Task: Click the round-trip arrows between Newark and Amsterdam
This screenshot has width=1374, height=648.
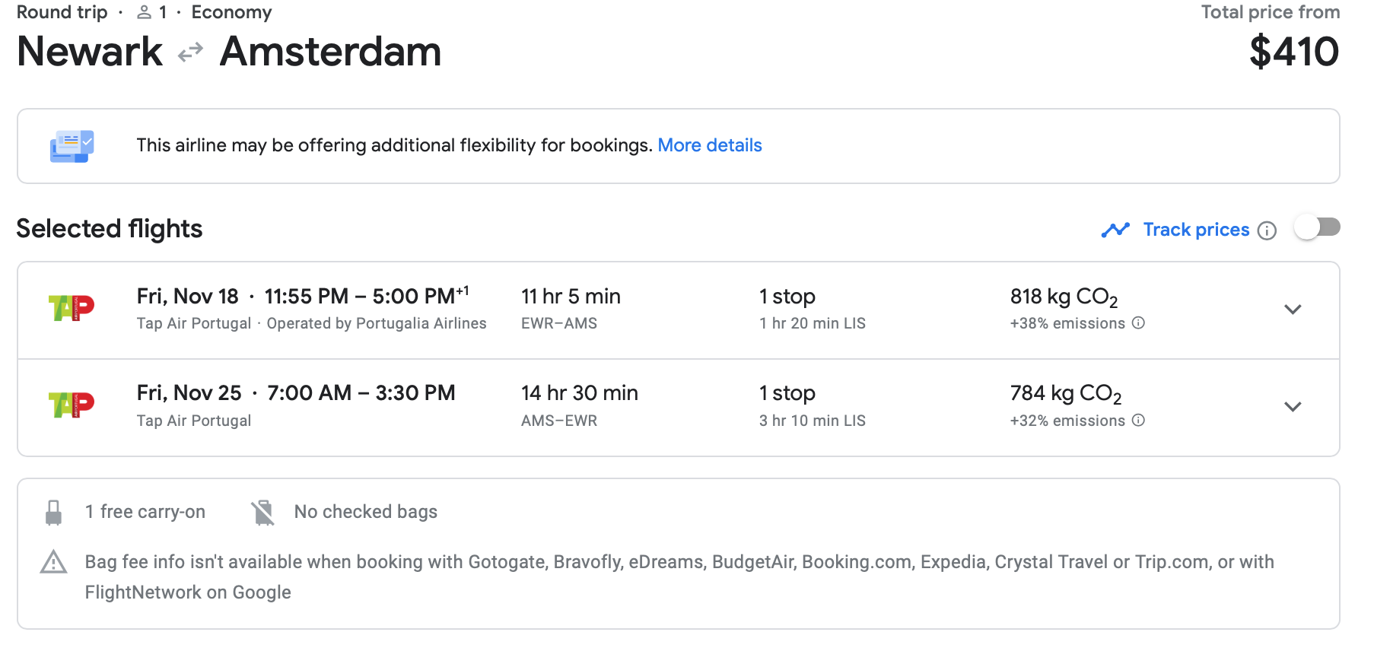Action: click(x=190, y=52)
